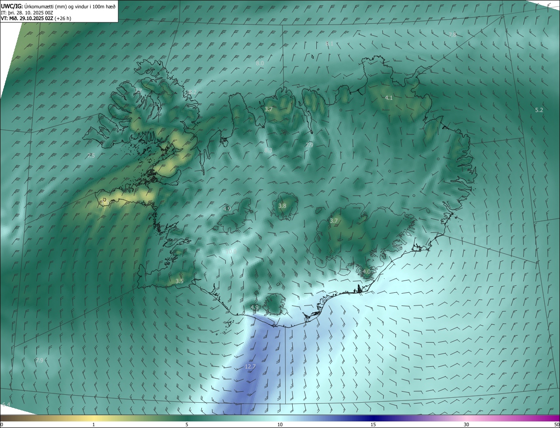Click the valid time line 'VT: Mið. 29.10.2025 02Z (+26 h)'

coord(36,18)
